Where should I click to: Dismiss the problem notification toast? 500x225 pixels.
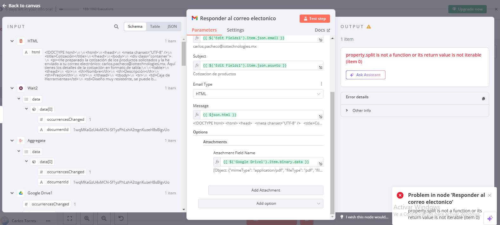pyautogui.click(x=490, y=195)
